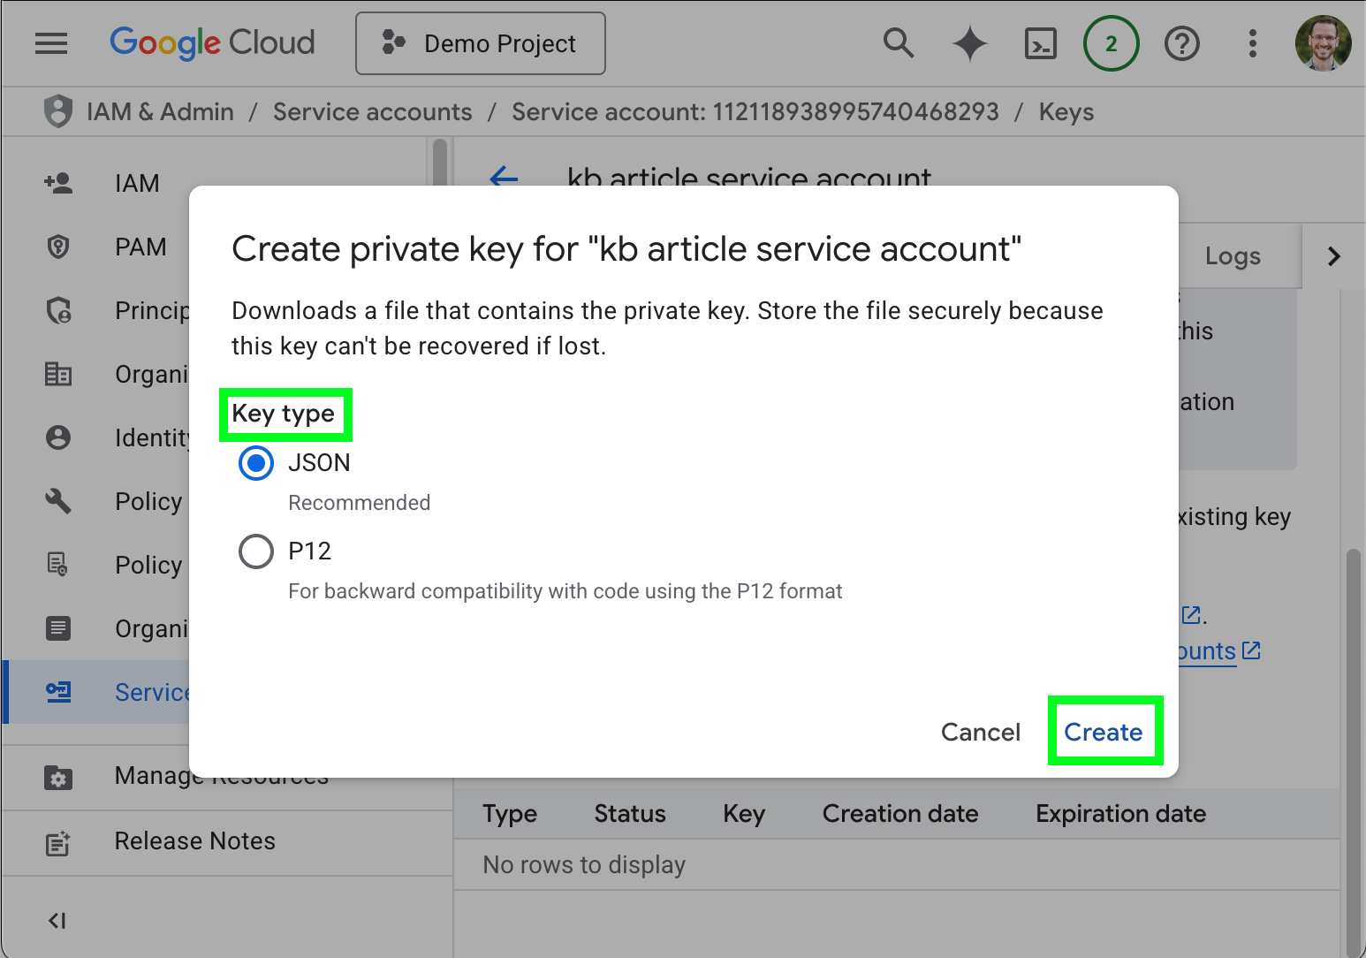Open Release Notes in sidebar
This screenshot has width=1366, height=958.
pyautogui.click(x=194, y=841)
